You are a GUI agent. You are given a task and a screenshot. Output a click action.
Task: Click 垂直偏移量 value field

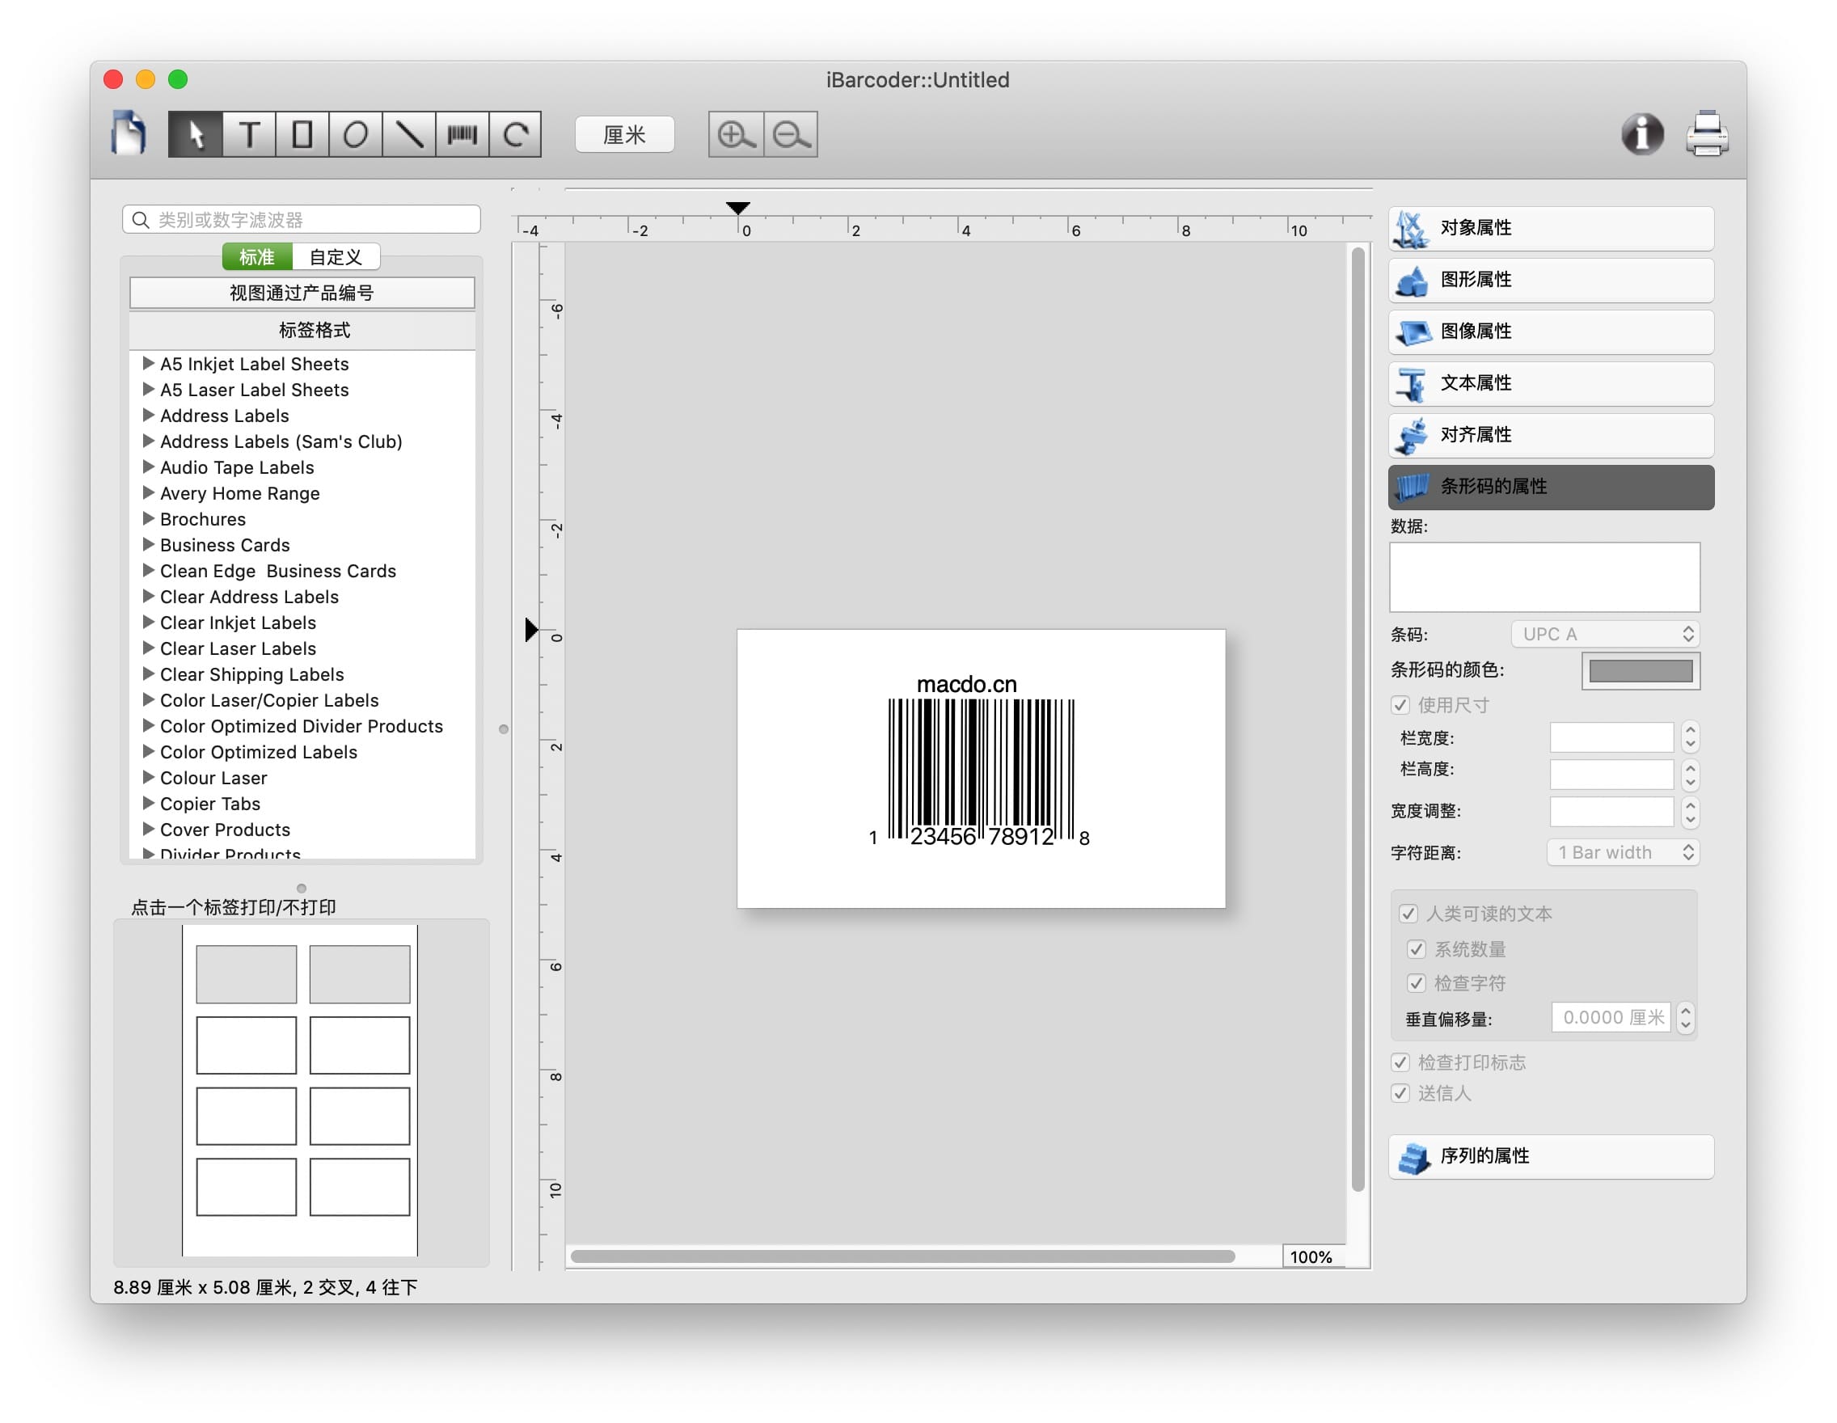click(x=1611, y=1018)
